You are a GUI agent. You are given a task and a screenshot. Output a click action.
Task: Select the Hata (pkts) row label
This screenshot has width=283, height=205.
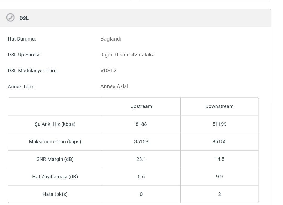[x=55, y=194]
